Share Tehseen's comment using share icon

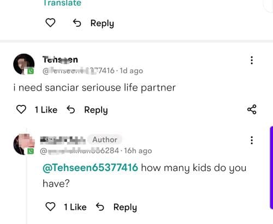252,109
